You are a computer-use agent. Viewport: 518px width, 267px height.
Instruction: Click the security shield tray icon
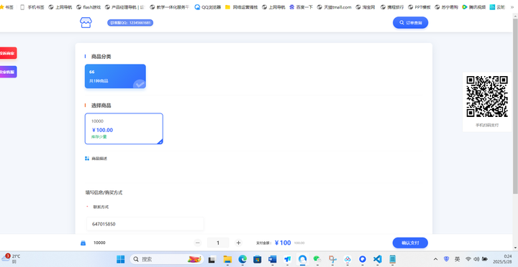(446, 259)
